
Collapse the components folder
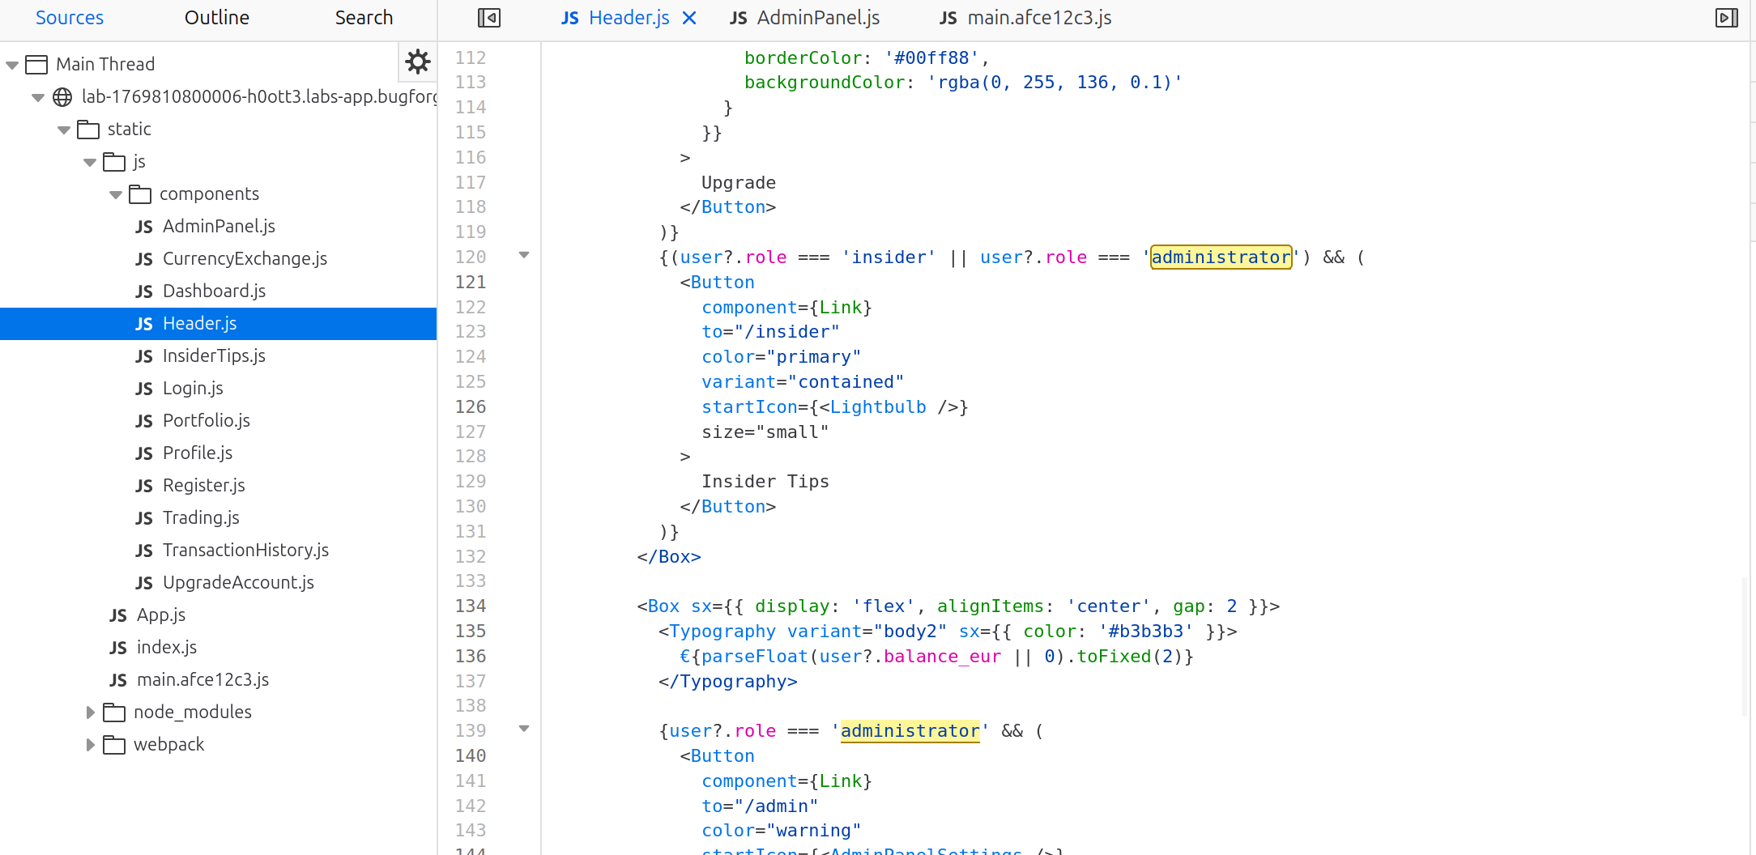116,194
